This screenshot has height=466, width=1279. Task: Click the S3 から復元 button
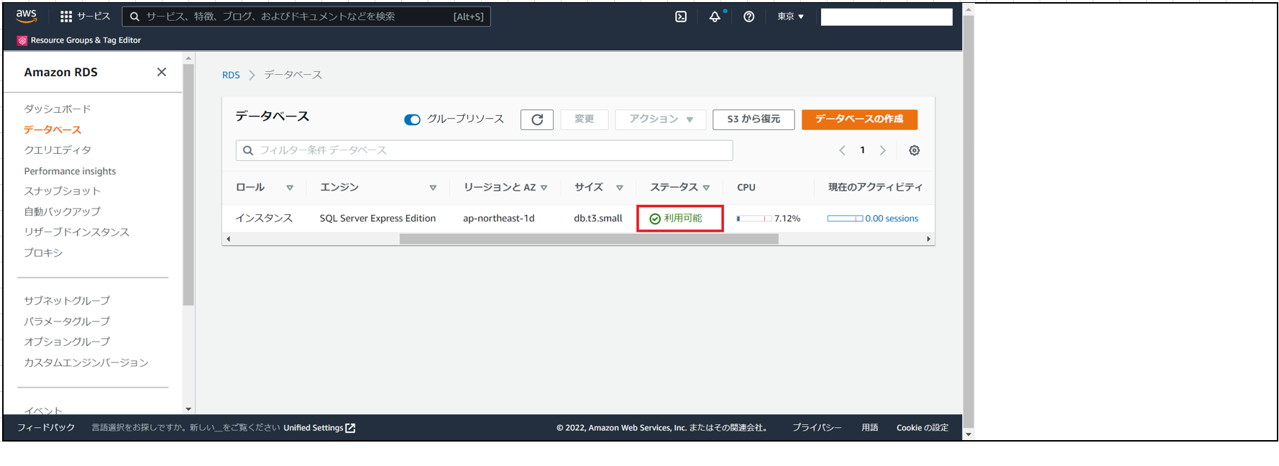753,119
